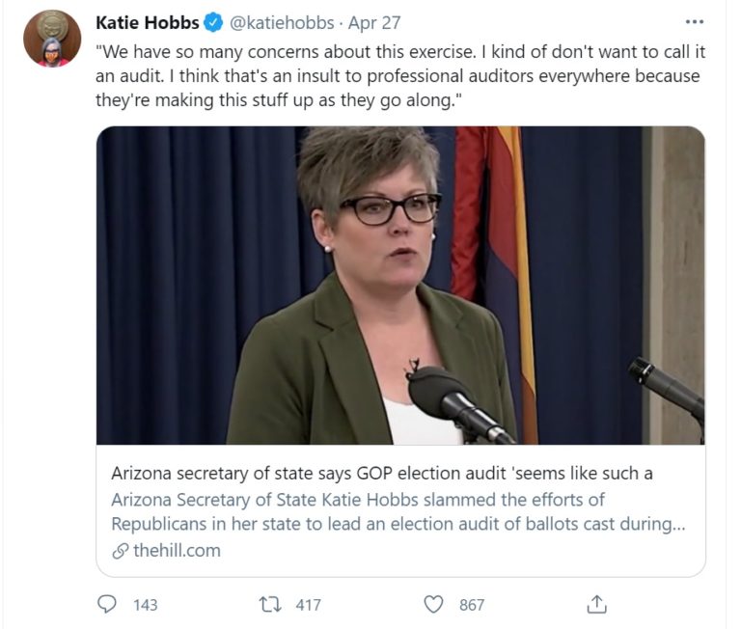Click the 417 retweets count

[308, 605]
